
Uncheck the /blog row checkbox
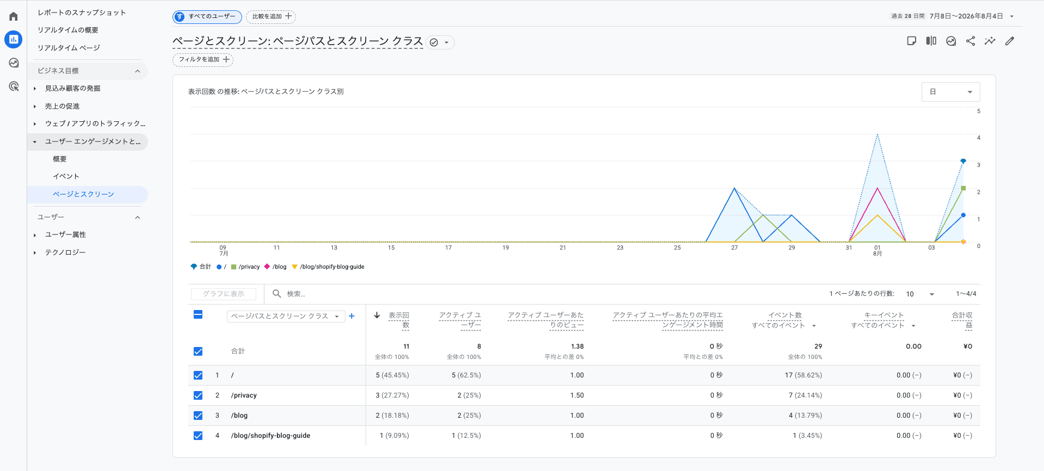tap(198, 416)
